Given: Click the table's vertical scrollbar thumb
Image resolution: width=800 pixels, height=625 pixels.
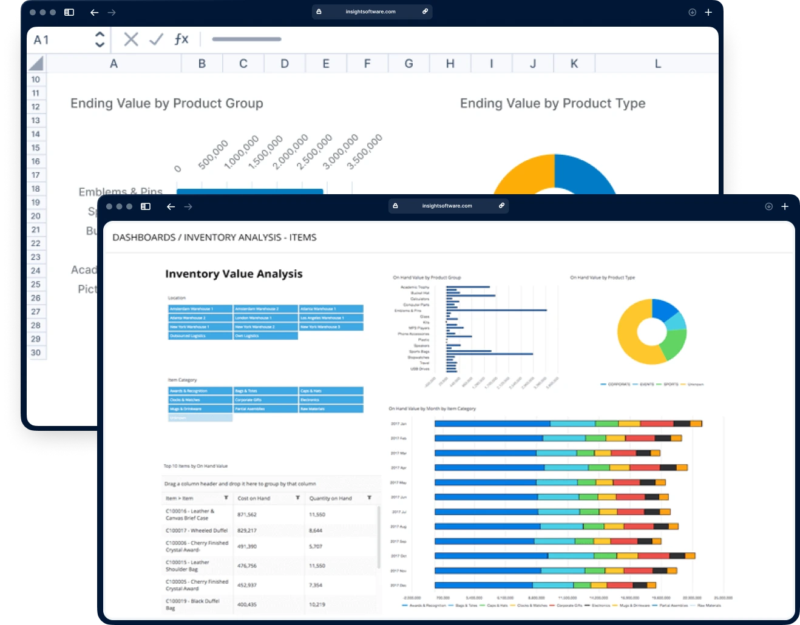Looking at the screenshot, I should [379, 538].
